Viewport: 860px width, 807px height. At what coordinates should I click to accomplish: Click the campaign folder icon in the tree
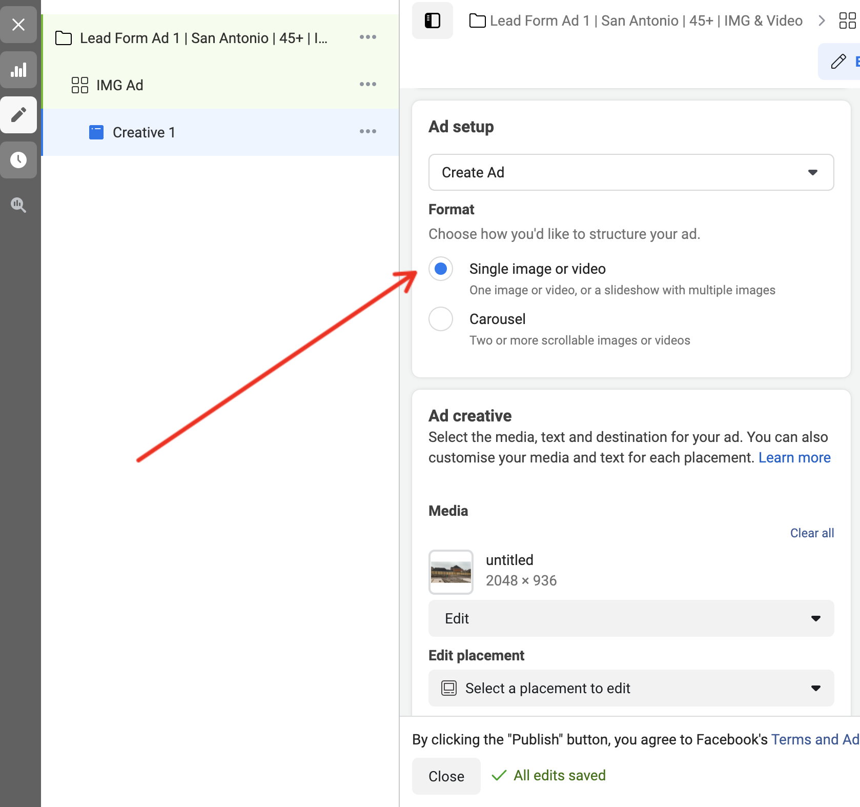[64, 38]
